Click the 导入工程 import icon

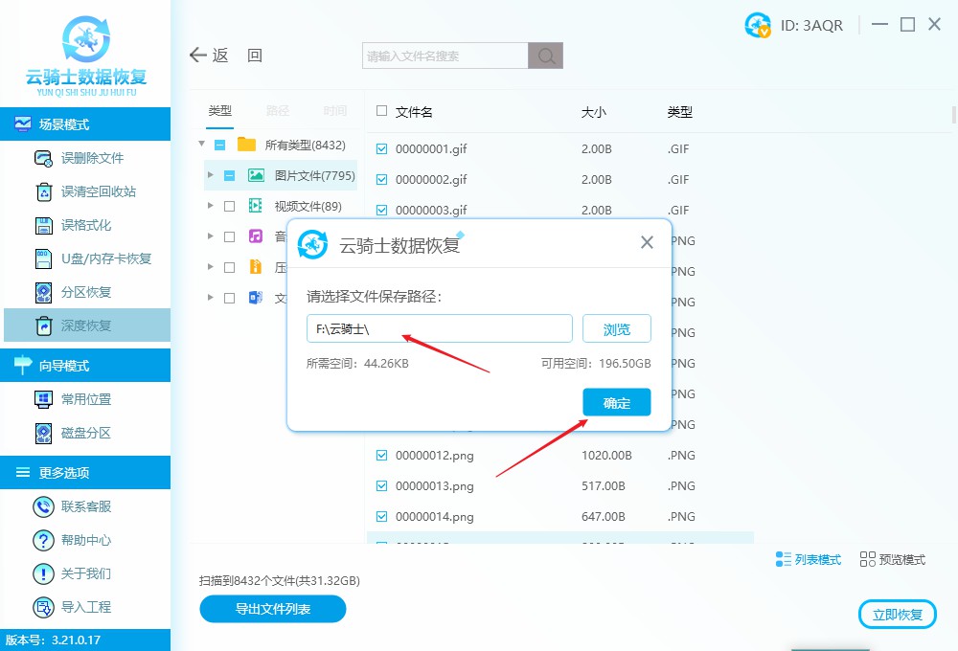pyautogui.click(x=43, y=608)
